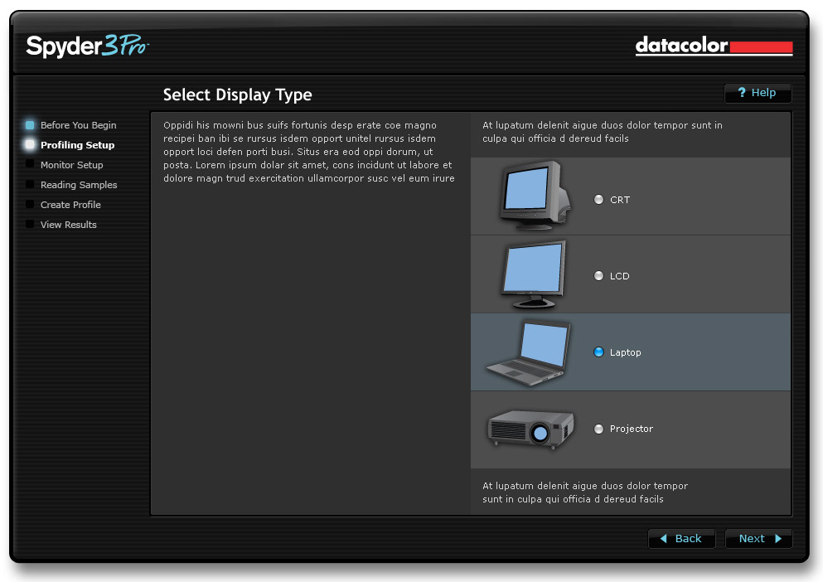Open Before You Begin step
The height and width of the screenshot is (582, 823).
[x=78, y=125]
